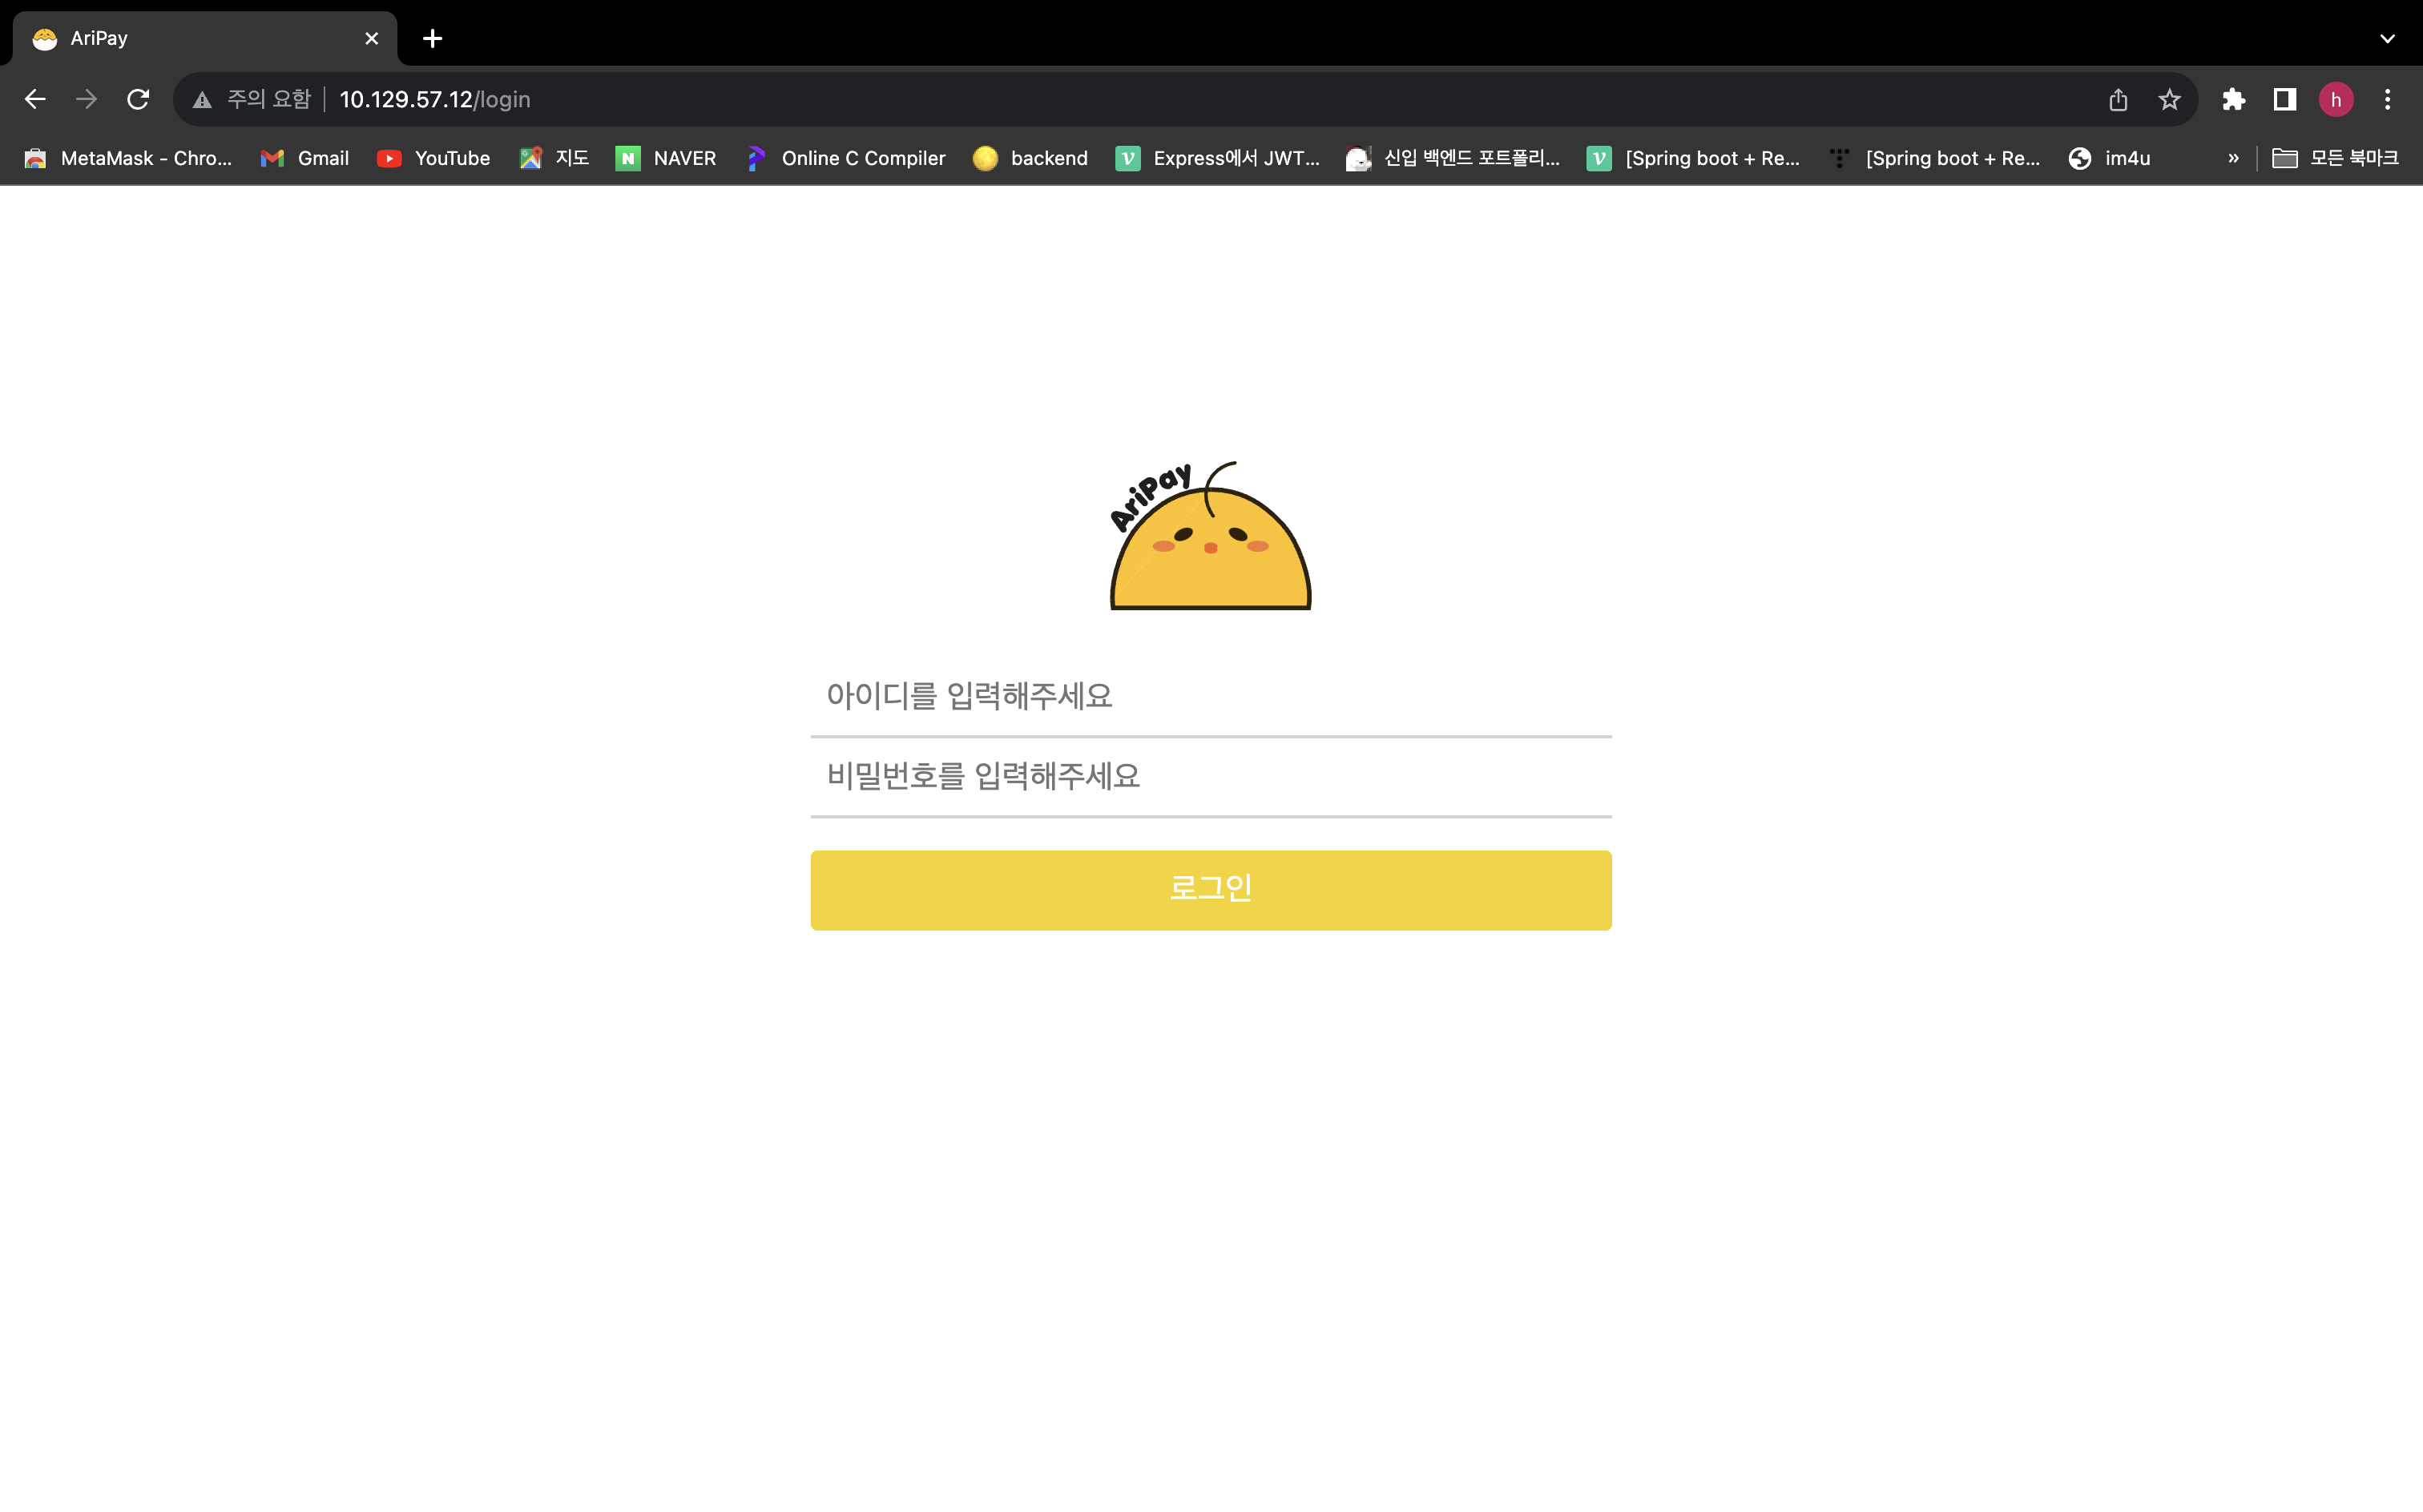
Task: Bookmark this page with the star icon
Action: click(2169, 99)
